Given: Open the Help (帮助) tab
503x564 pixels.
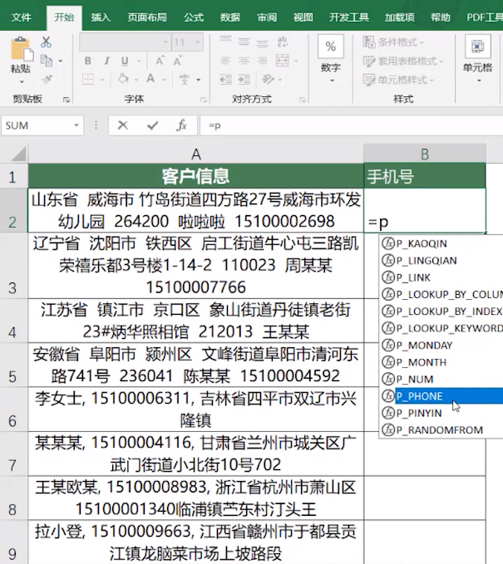Looking at the screenshot, I should point(441,17).
